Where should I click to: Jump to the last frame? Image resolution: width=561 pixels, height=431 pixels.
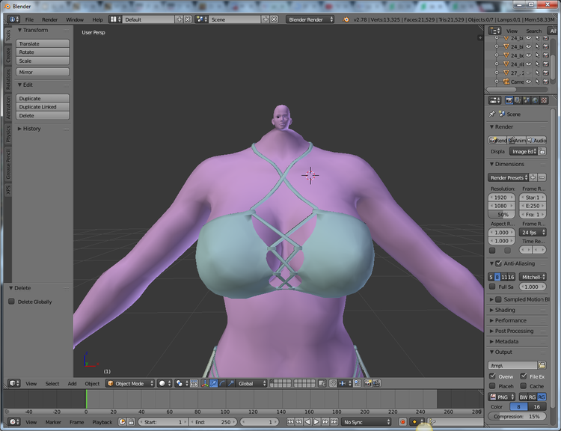coord(334,422)
